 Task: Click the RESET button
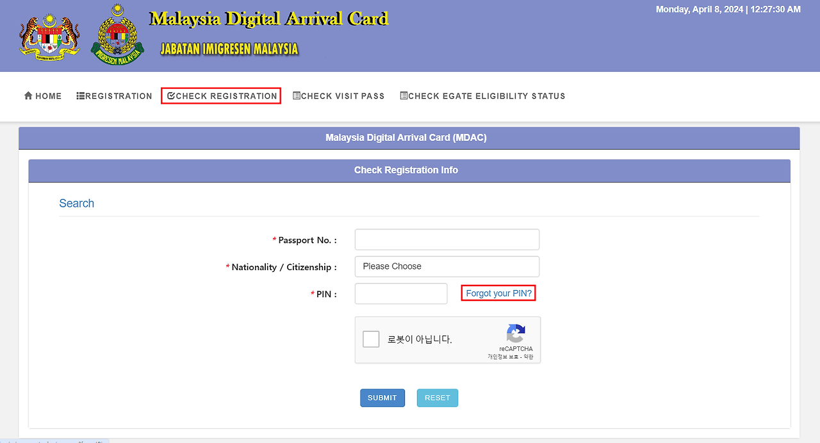438,398
